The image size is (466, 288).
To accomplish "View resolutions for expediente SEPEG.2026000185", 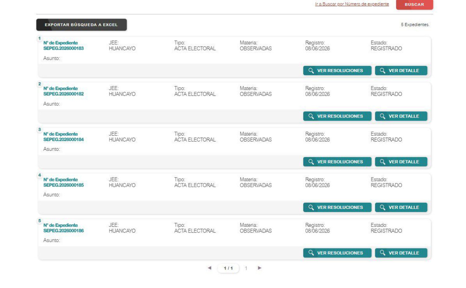I will pos(337,207).
